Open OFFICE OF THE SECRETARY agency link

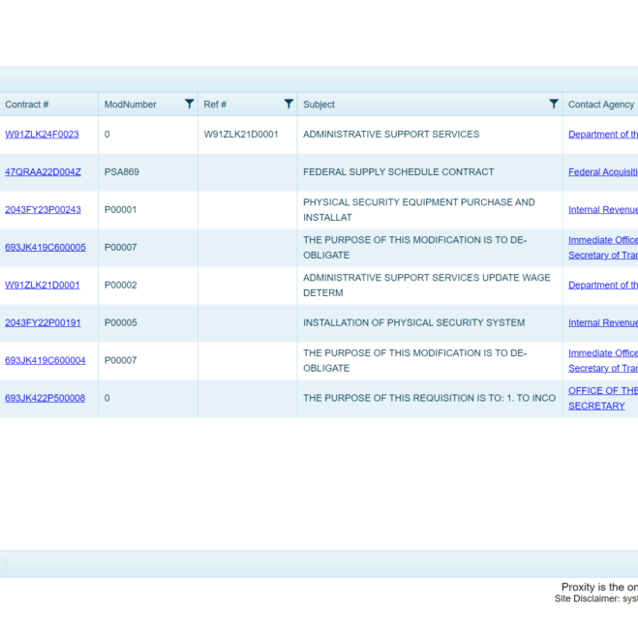[x=603, y=398]
